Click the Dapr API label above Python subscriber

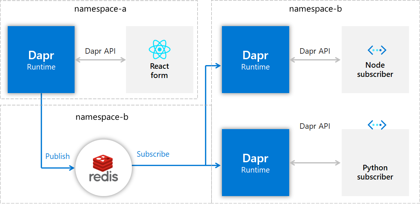(x=315, y=126)
